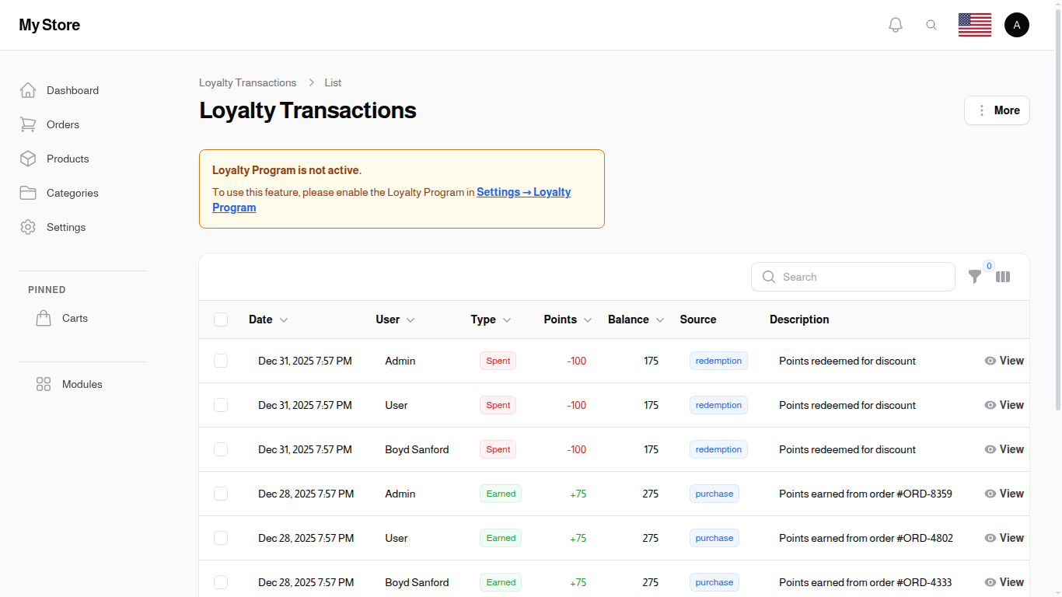
Task: Open the Date column sort dropdown
Action: pyautogui.click(x=284, y=319)
